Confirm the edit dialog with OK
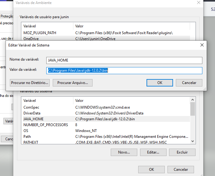Screen dimensions: 215x176 tap(159, 83)
